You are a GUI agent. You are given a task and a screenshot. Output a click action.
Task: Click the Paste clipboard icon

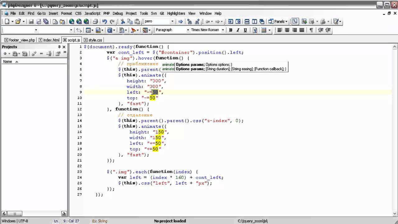[x=137, y=21]
